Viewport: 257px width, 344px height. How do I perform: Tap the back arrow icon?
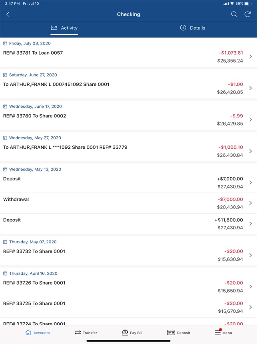(x=8, y=14)
